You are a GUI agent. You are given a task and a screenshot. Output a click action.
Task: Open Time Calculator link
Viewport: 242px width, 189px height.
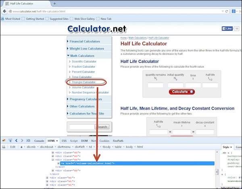pyautogui.click(x=81, y=77)
